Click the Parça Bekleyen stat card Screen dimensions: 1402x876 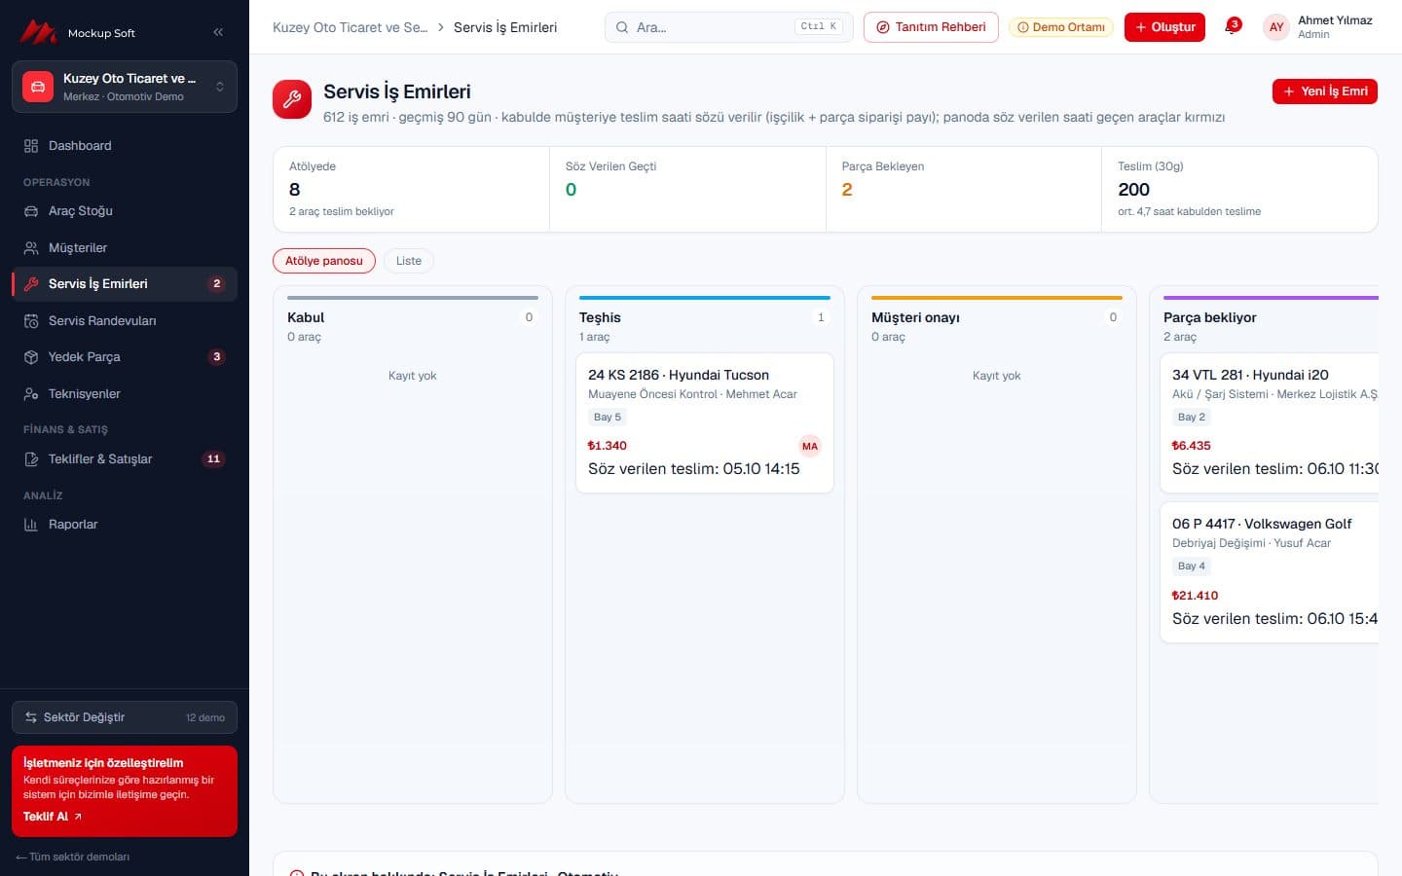(x=964, y=189)
